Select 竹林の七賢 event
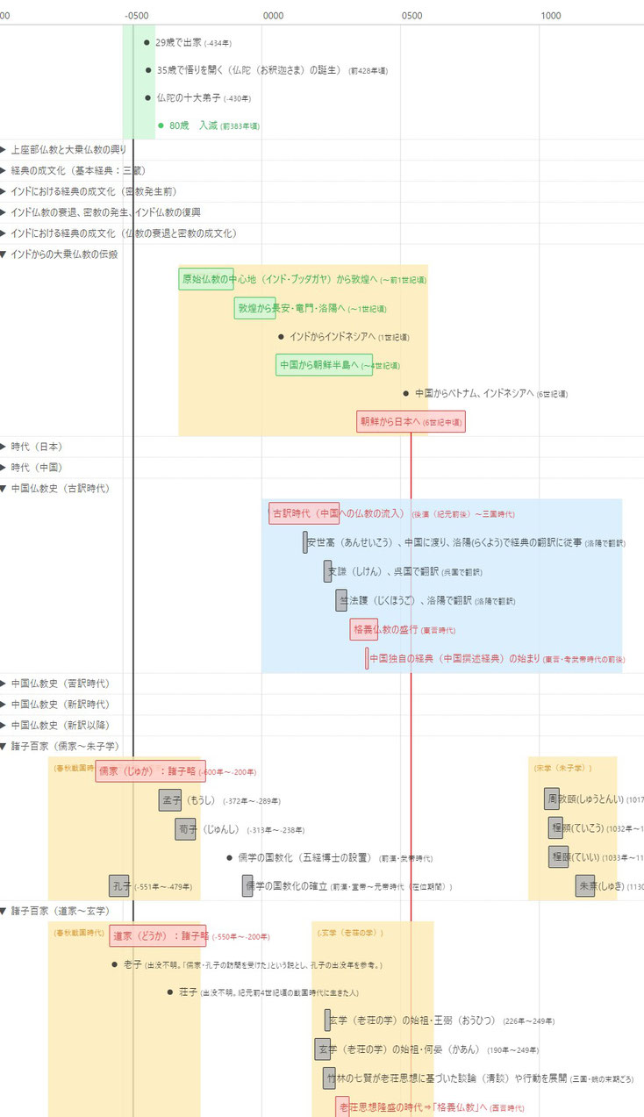 point(329,1078)
